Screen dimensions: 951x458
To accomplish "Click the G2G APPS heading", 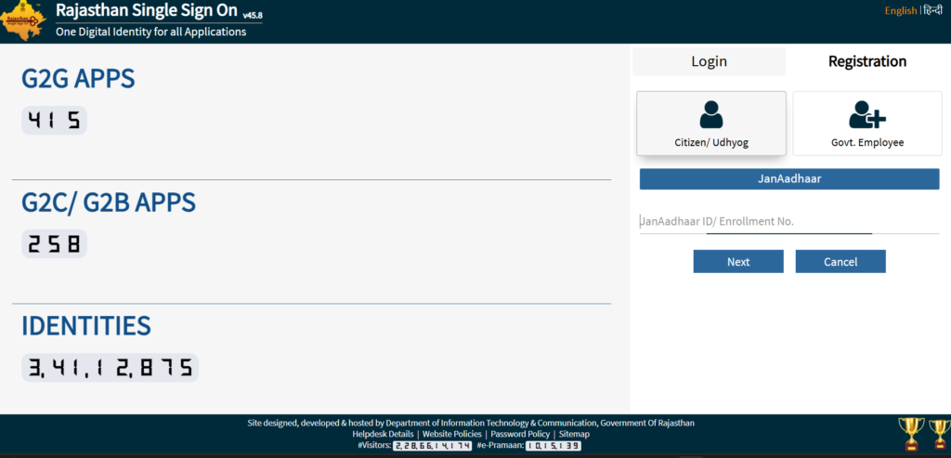I will 78,80.
